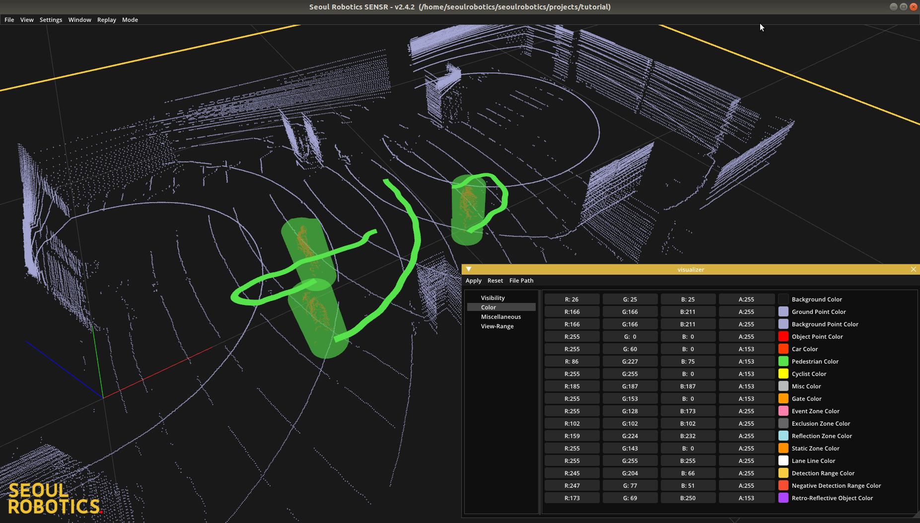Open the Negative Detection Range Color swatch
This screenshot has height=523, width=920.
pos(783,486)
